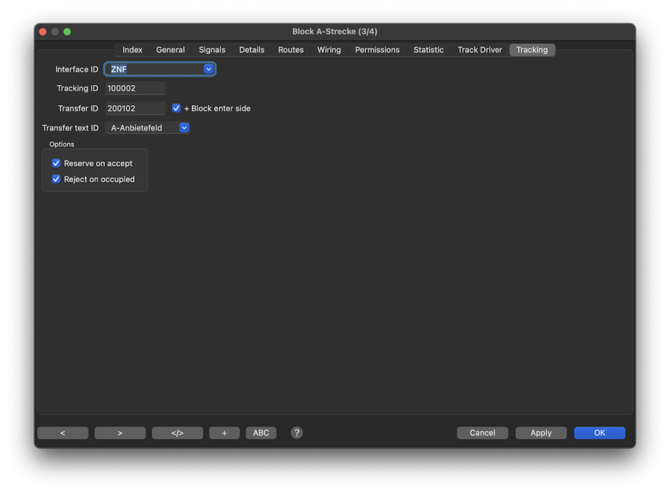670x493 pixels.
Task: Navigate to the next block with the > button
Action: (x=120, y=433)
